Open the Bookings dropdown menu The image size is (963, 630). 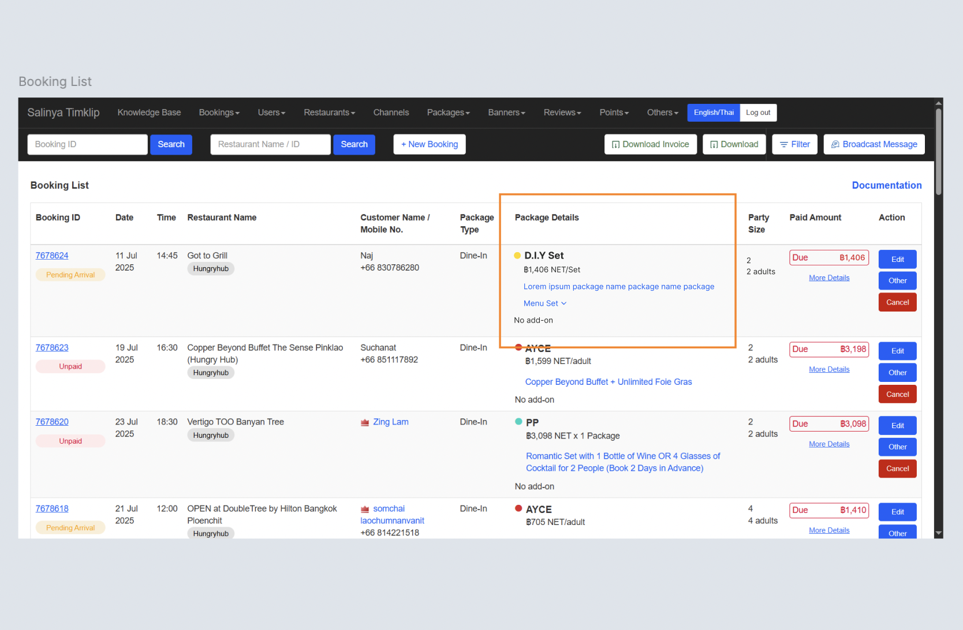coord(219,112)
